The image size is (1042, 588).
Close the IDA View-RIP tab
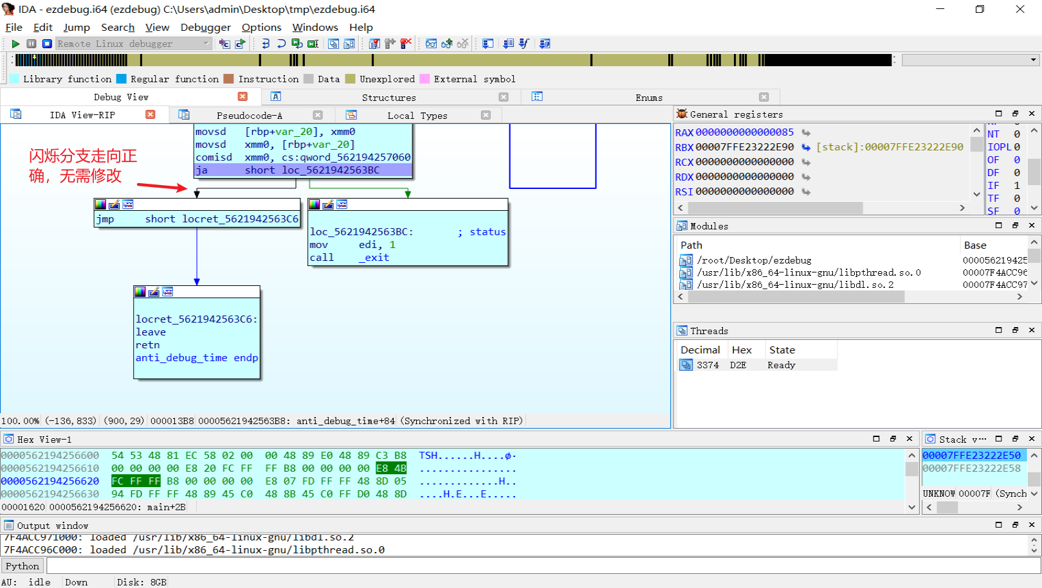(x=151, y=114)
